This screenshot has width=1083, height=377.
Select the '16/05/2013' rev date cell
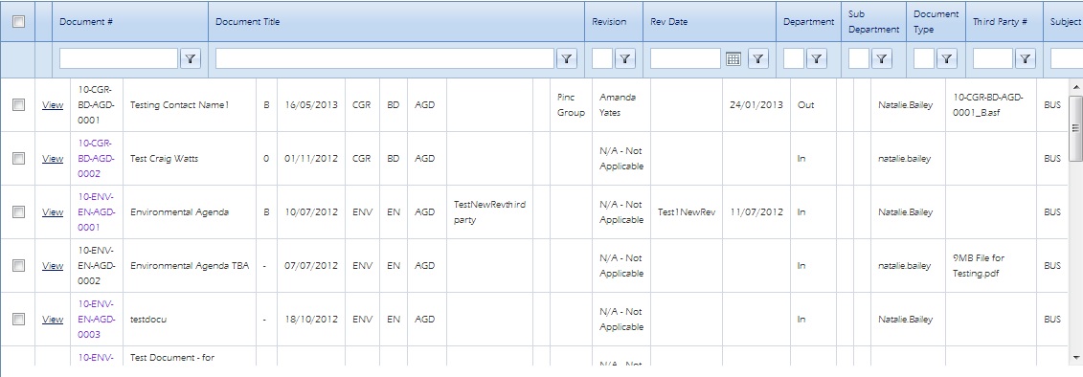[311, 105]
